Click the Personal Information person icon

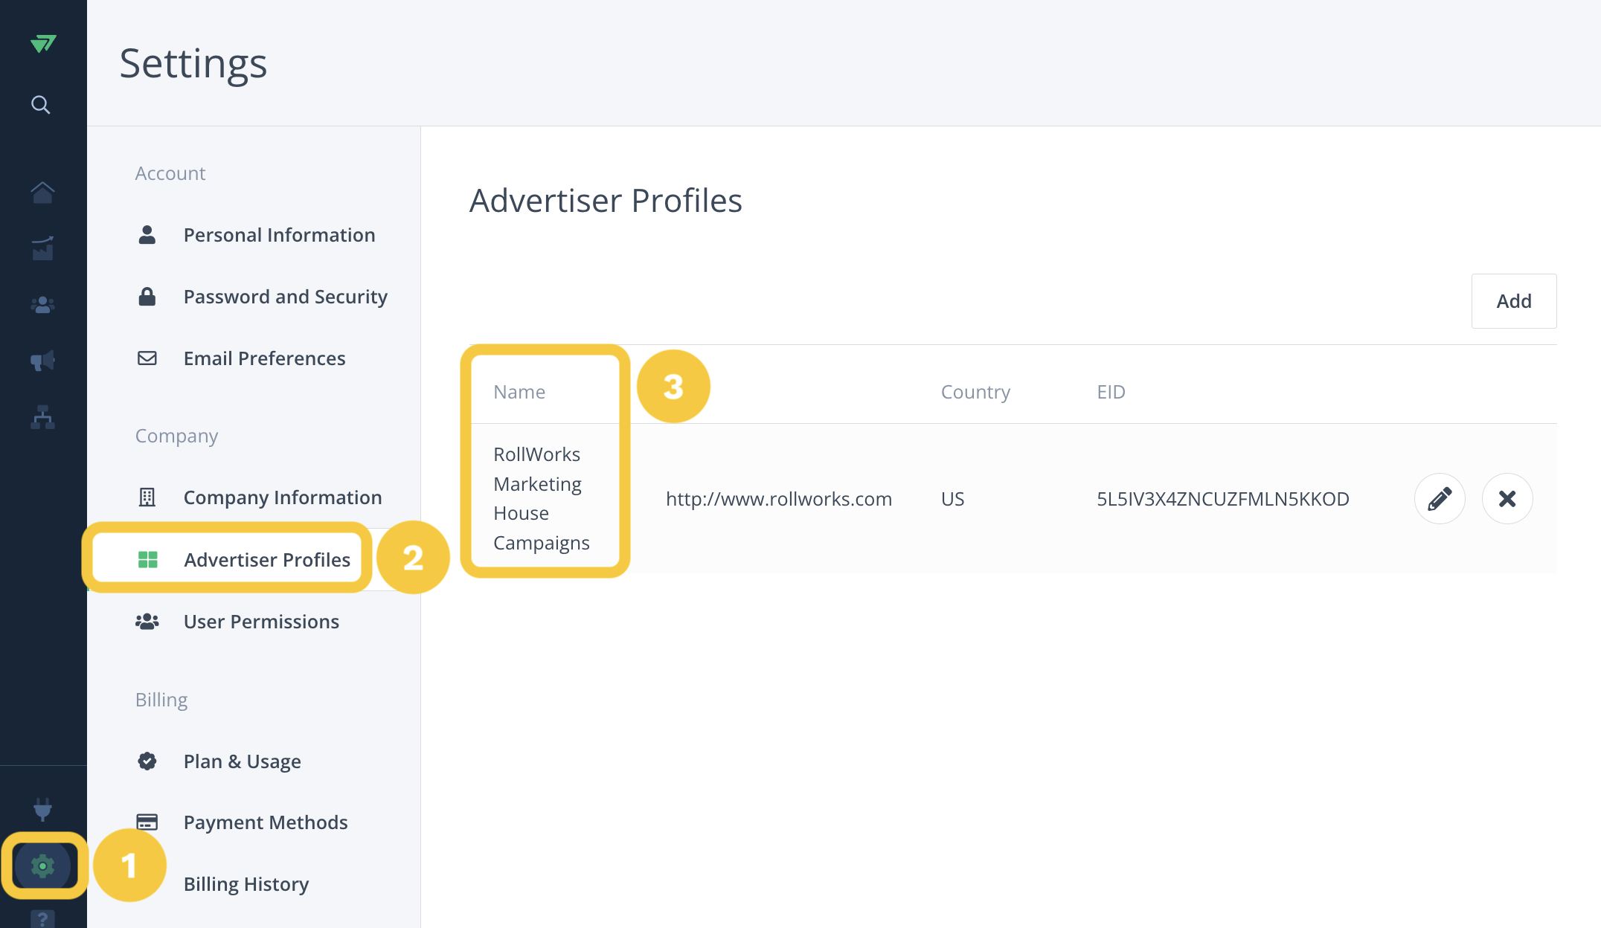(x=147, y=235)
